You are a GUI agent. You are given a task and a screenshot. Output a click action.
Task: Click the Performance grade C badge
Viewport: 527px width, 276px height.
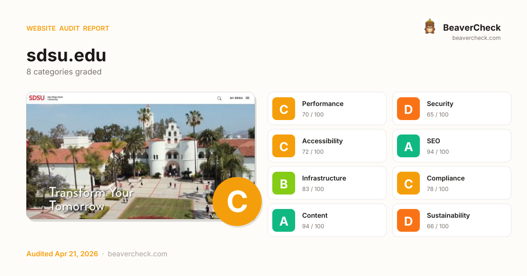pos(284,109)
